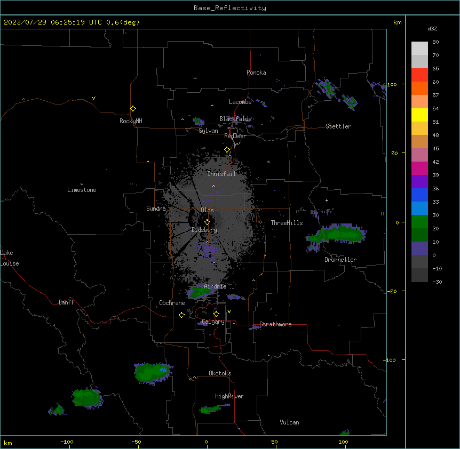Click the yellow diamond marker south of RedDeer
This screenshot has width=460, height=449.
point(227,150)
